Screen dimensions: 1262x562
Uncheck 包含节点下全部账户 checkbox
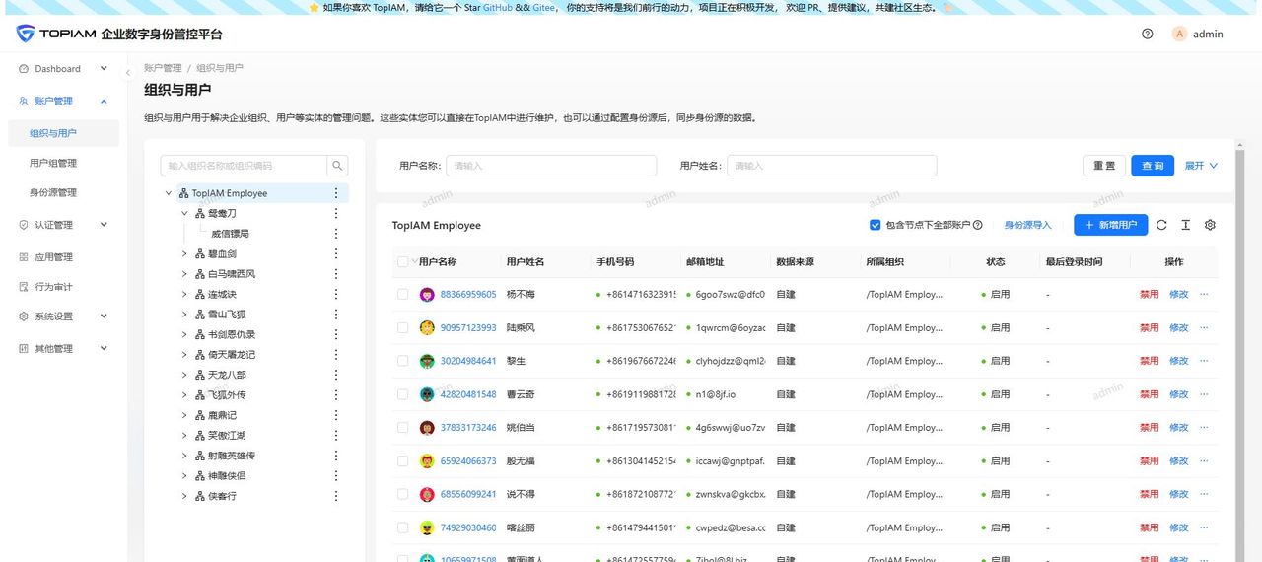tap(876, 225)
